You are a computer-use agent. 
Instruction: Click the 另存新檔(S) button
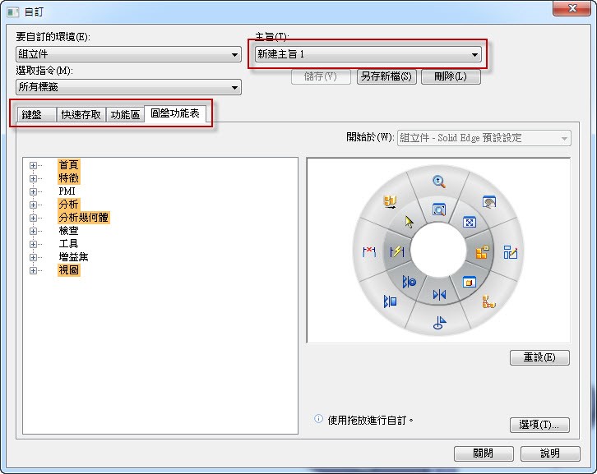tap(386, 76)
